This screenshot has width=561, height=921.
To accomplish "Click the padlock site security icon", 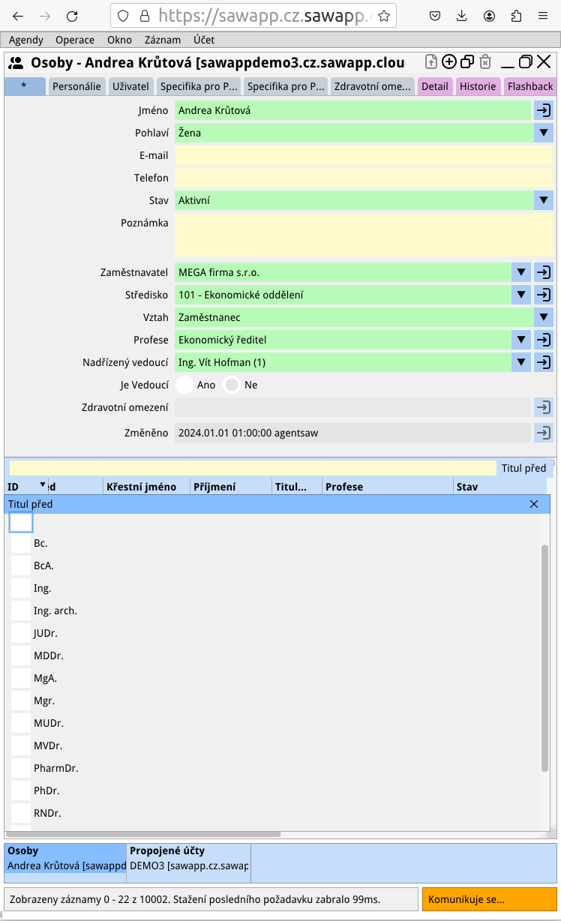I will click(x=144, y=16).
